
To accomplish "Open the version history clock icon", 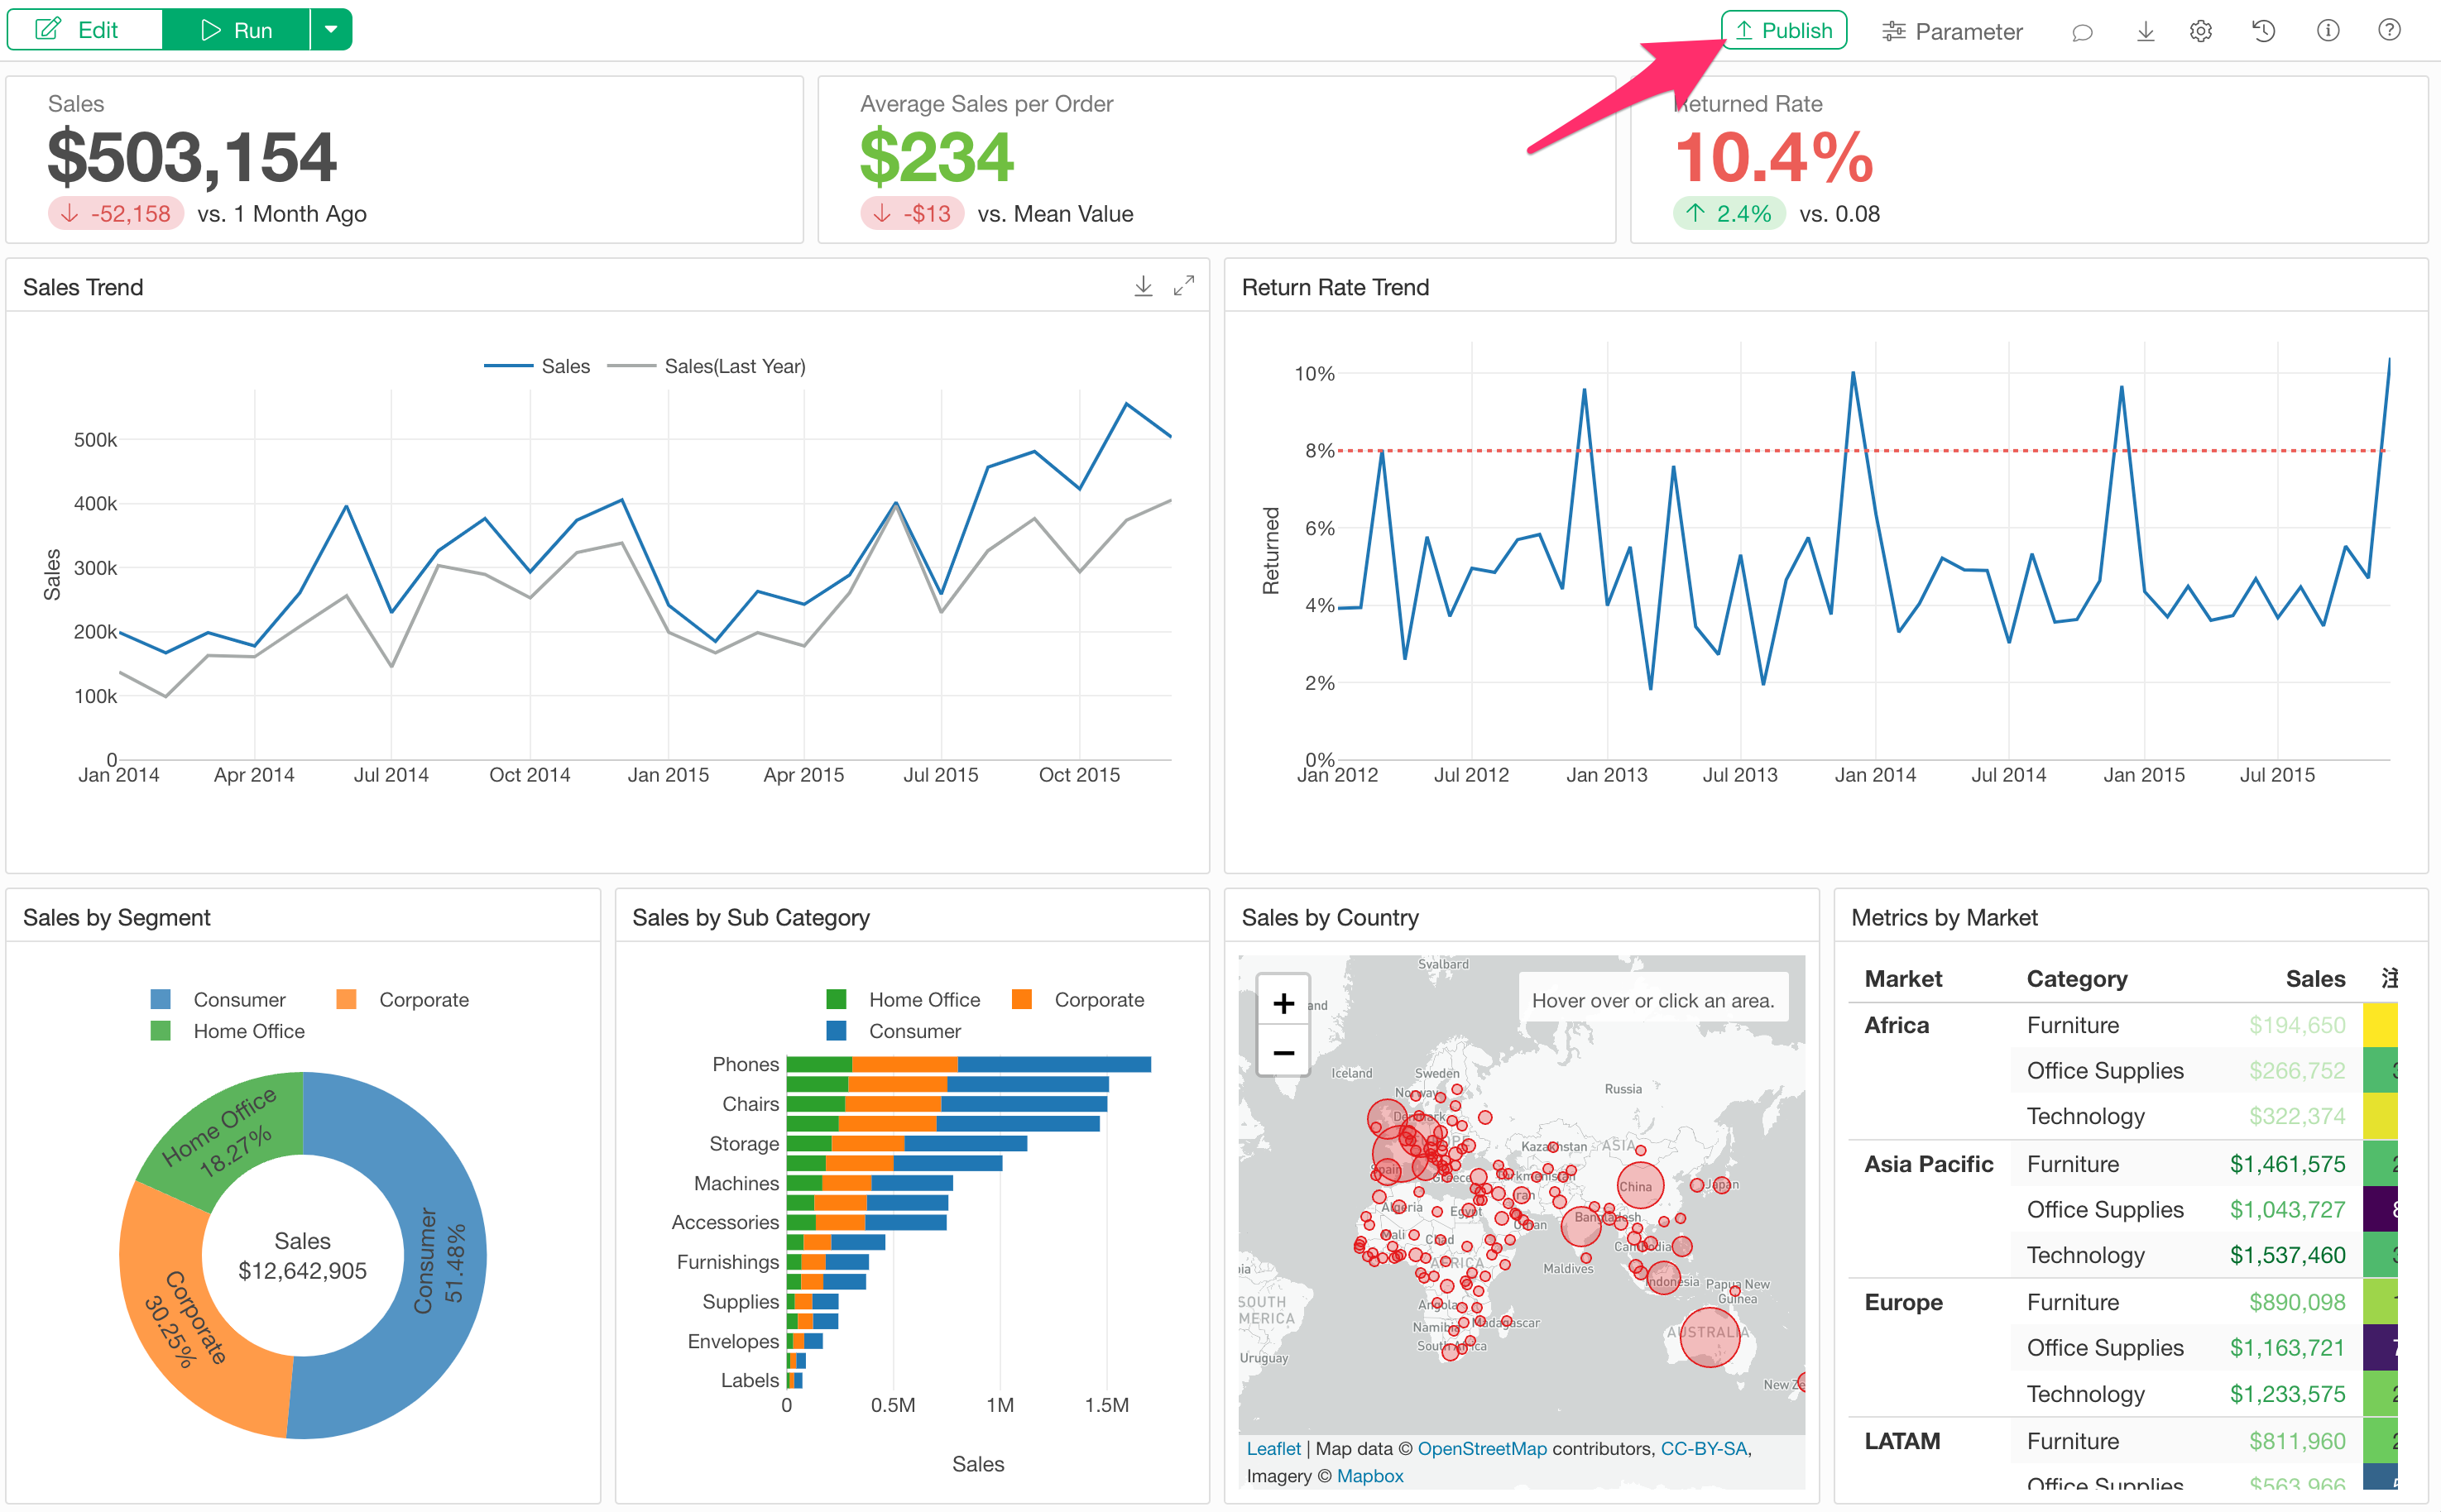I will click(x=2264, y=31).
